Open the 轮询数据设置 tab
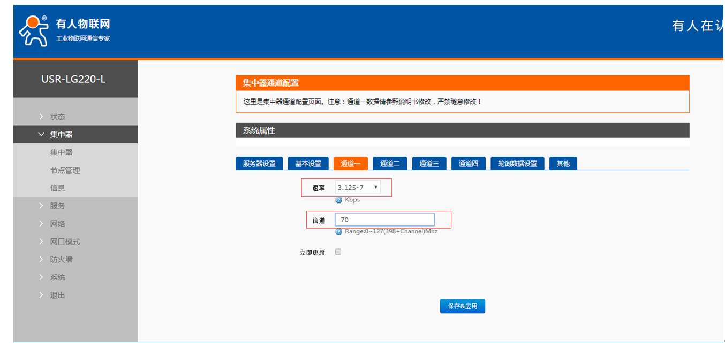This screenshot has height=343, width=725. pos(517,163)
